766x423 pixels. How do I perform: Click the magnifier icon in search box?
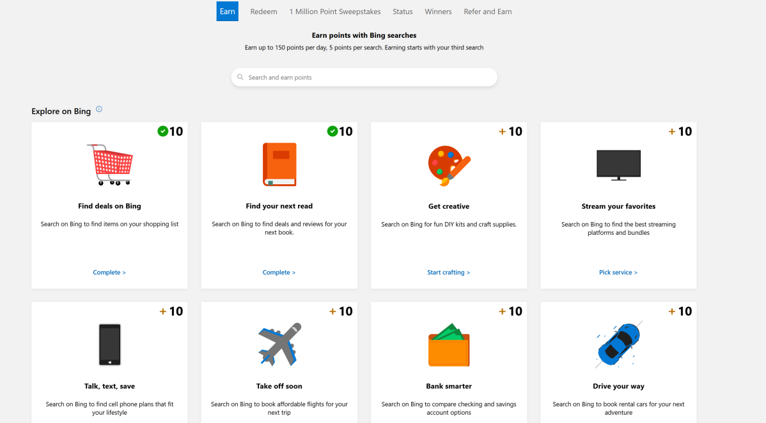tap(240, 77)
